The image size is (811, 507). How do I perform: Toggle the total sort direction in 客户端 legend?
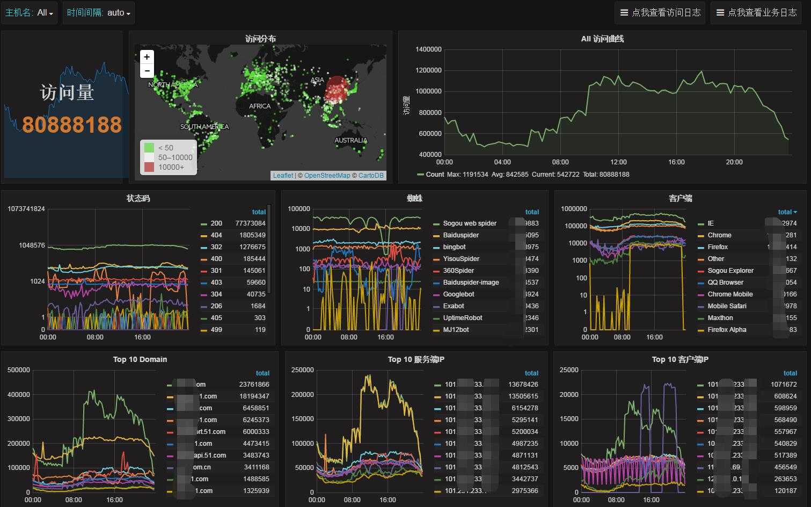pyautogui.click(x=787, y=212)
